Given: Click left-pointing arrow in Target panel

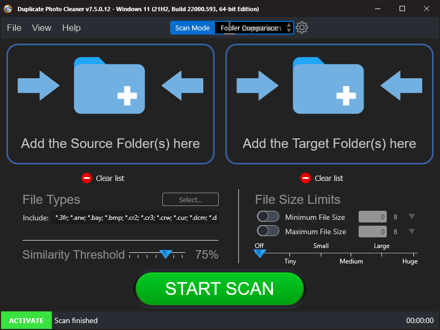Looking at the screenshot, I should pos(401,86).
